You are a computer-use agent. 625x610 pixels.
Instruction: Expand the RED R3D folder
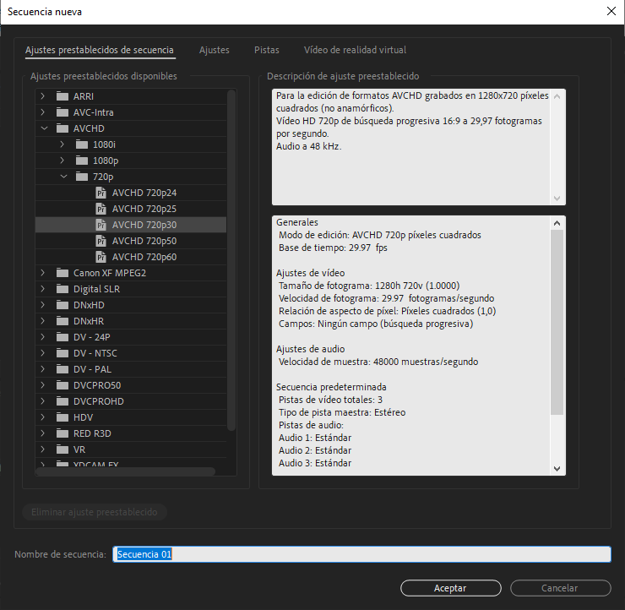point(43,433)
